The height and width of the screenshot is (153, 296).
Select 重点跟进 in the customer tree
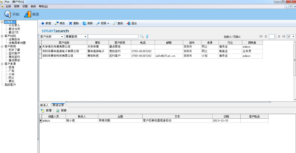click(x=14, y=60)
